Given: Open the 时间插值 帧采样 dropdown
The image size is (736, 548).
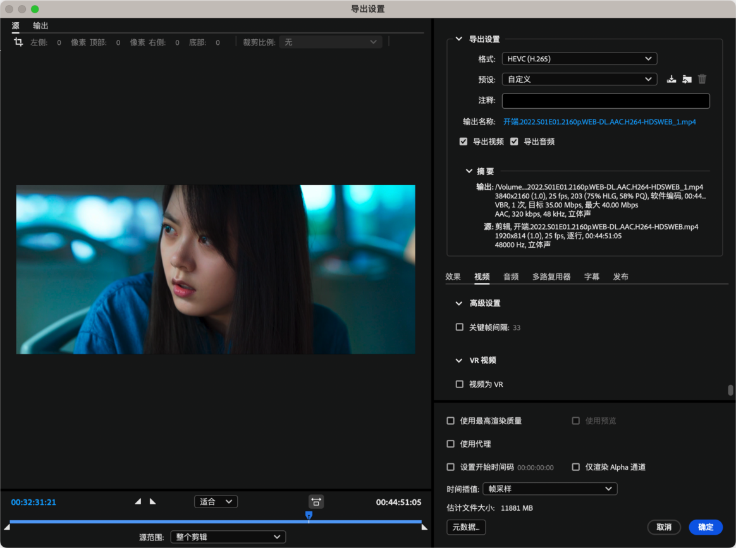Looking at the screenshot, I should 549,489.
